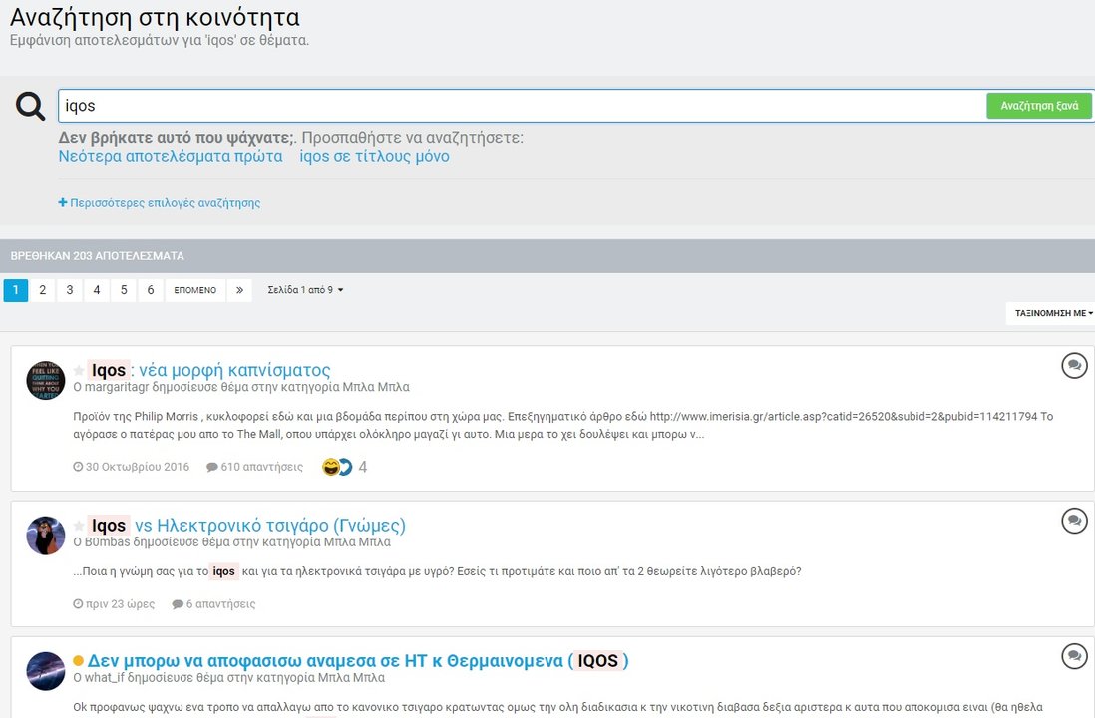
Task: Click the 'ΕΠΟΜΕΝΟ' next page button
Action: pos(195,290)
